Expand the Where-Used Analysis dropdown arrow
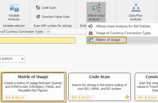This screenshot has height=103, width=158. [x=102, y=19]
